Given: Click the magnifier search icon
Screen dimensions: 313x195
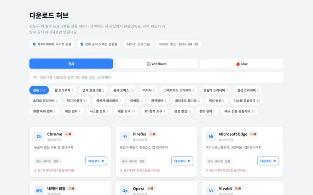Looking at the screenshot, I should pos(35,77).
